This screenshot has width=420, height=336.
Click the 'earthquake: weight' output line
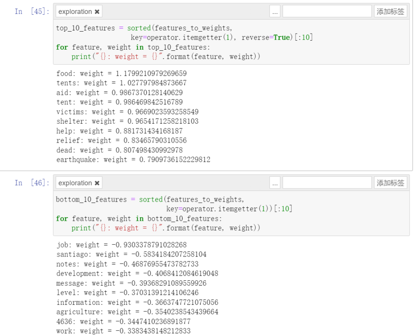133,160
